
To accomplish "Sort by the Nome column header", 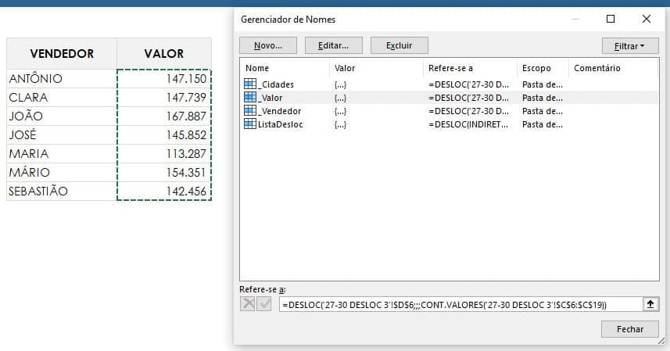I will point(283,68).
